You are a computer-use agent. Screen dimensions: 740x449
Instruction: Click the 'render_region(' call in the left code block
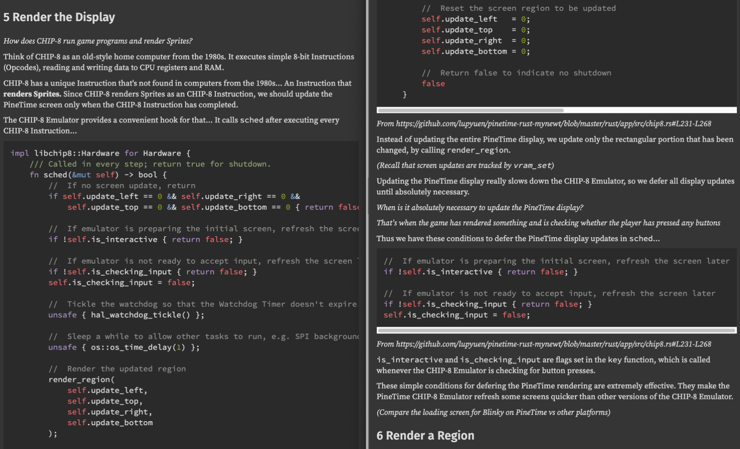coord(82,380)
